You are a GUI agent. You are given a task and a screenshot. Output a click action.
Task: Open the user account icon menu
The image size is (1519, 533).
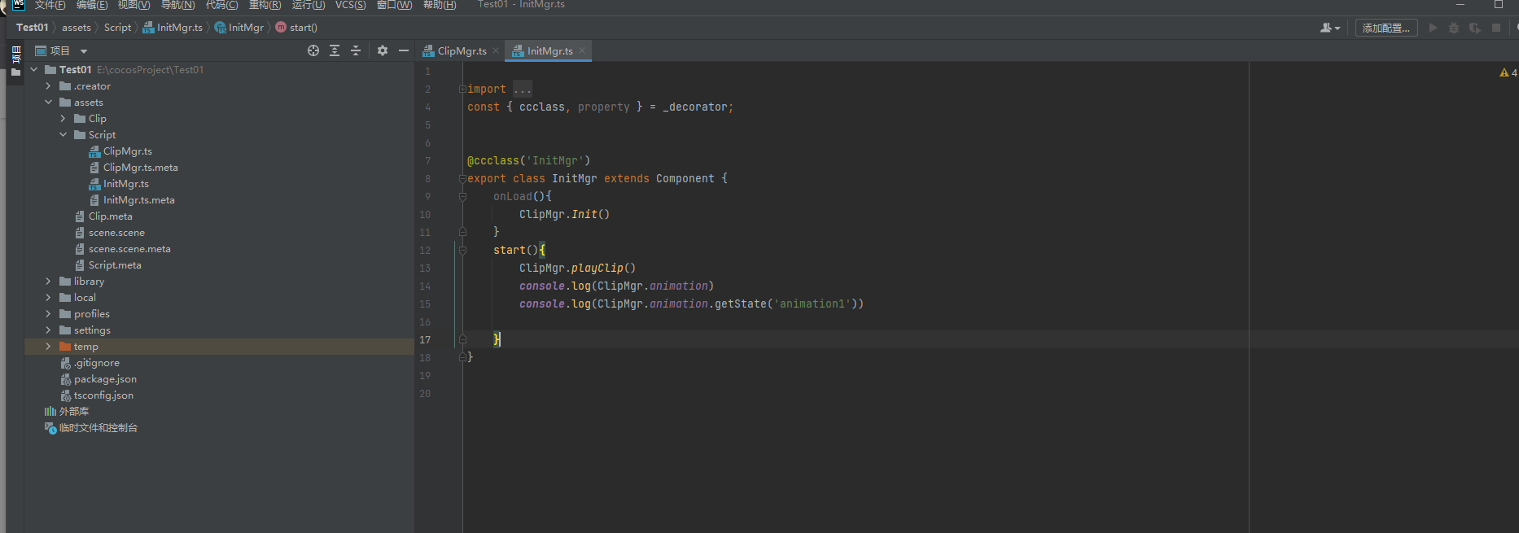coord(1329,28)
